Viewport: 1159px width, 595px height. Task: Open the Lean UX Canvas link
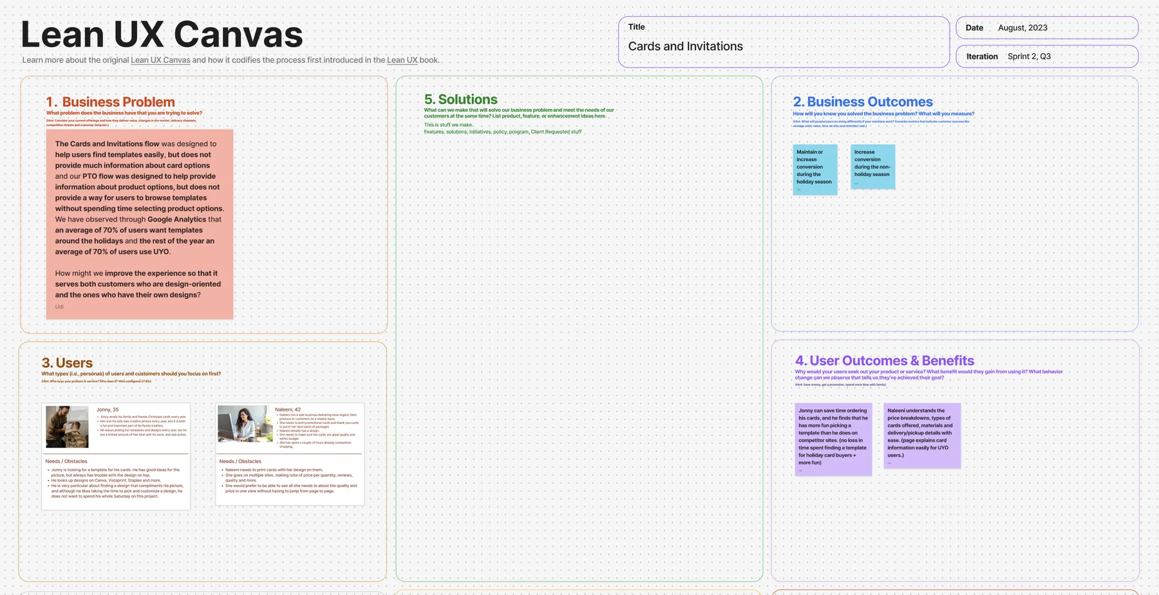coord(160,60)
